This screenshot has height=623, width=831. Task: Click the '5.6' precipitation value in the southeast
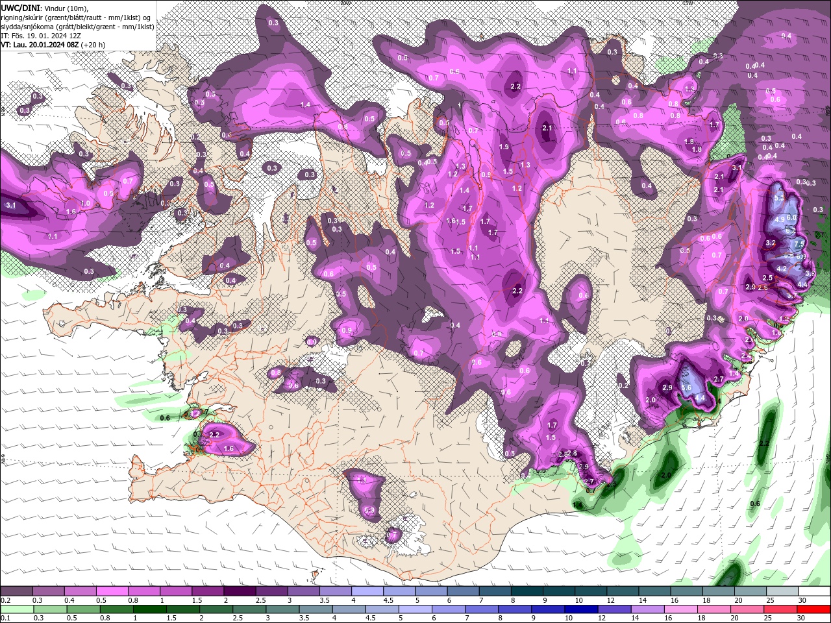click(x=686, y=387)
